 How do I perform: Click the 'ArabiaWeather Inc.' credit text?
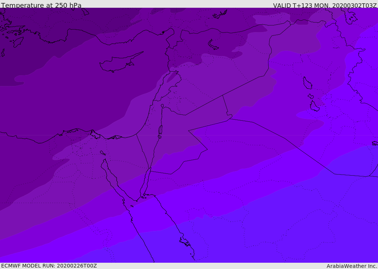click(352, 266)
